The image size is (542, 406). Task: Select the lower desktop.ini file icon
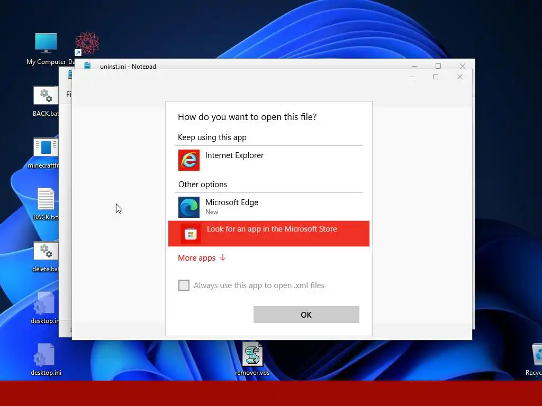click(44, 355)
